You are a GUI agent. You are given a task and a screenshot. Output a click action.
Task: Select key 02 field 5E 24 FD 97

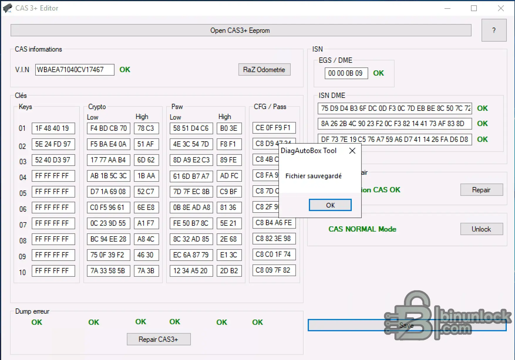pyautogui.click(x=53, y=144)
